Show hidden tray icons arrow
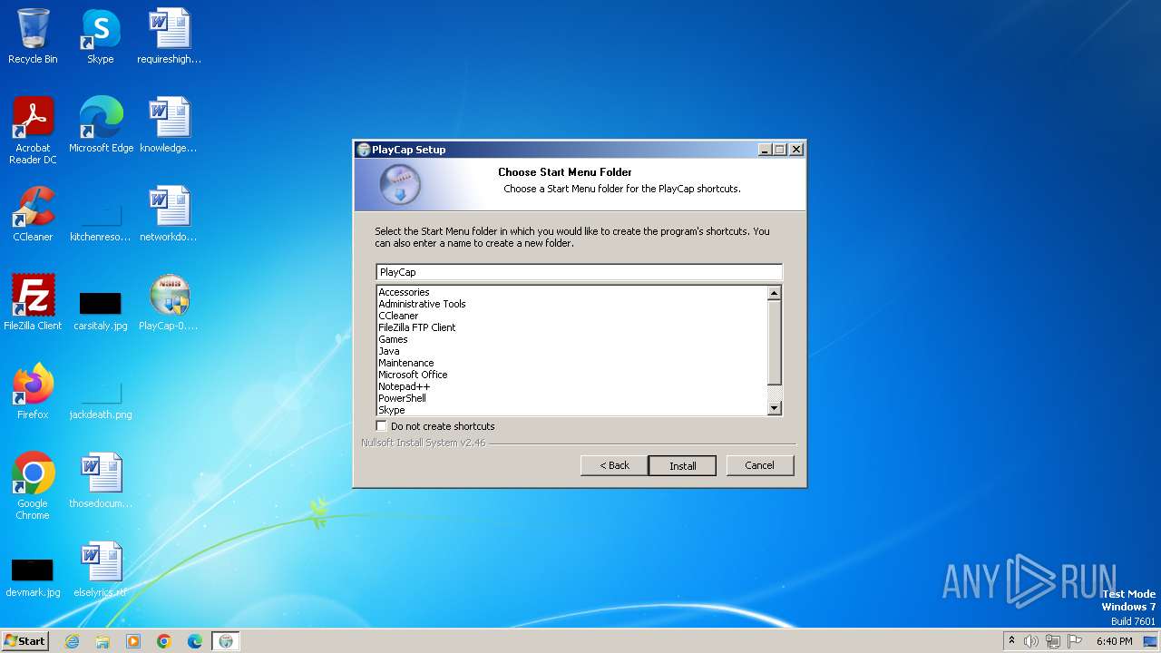Image resolution: width=1161 pixels, height=653 pixels. pos(1012,641)
